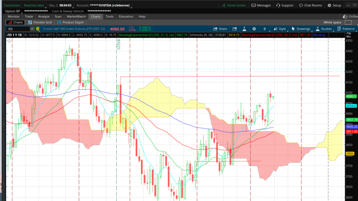Open the Drawings tool menu
This screenshot has width=358, height=201.
pos(301,29)
